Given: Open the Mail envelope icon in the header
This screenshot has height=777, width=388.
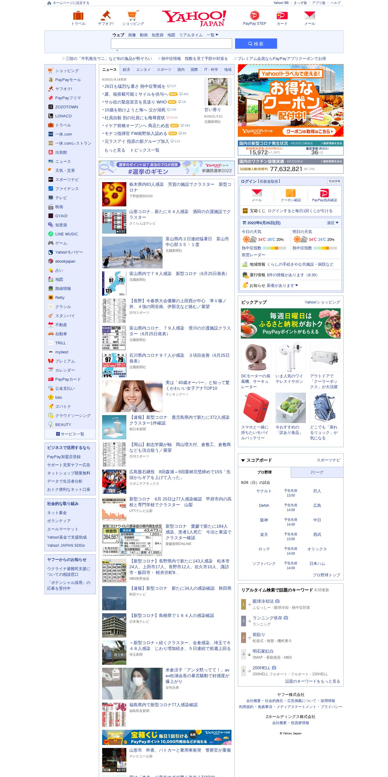Looking at the screenshot, I should coord(310,15).
